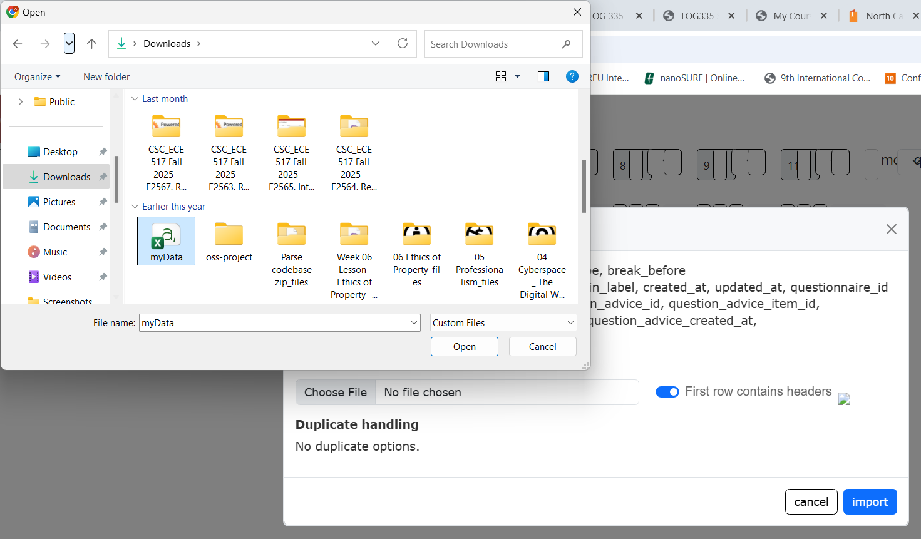The height and width of the screenshot is (539, 921).
Task: Select the oss-project folder
Action: (x=229, y=241)
